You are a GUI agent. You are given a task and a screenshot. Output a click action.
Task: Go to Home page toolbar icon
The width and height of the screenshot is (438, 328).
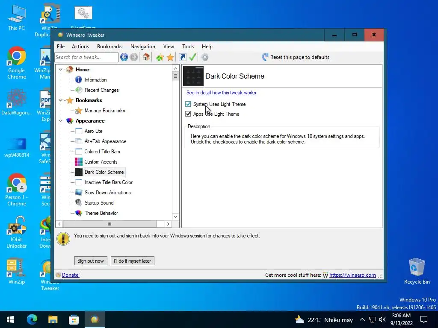tap(146, 57)
